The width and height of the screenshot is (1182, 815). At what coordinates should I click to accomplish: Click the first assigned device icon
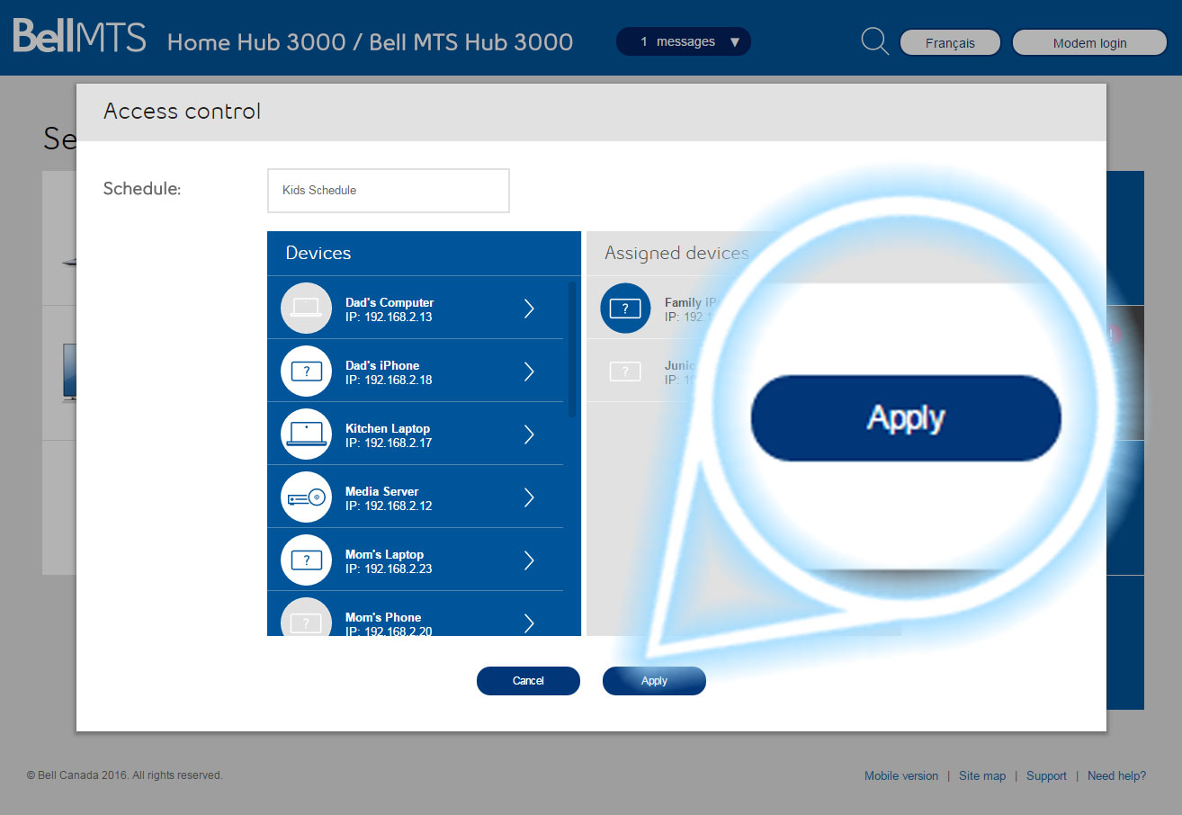click(x=625, y=309)
